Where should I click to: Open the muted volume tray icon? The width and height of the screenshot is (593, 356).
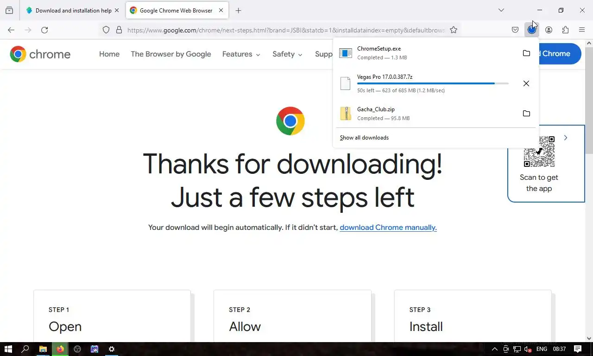(528, 349)
